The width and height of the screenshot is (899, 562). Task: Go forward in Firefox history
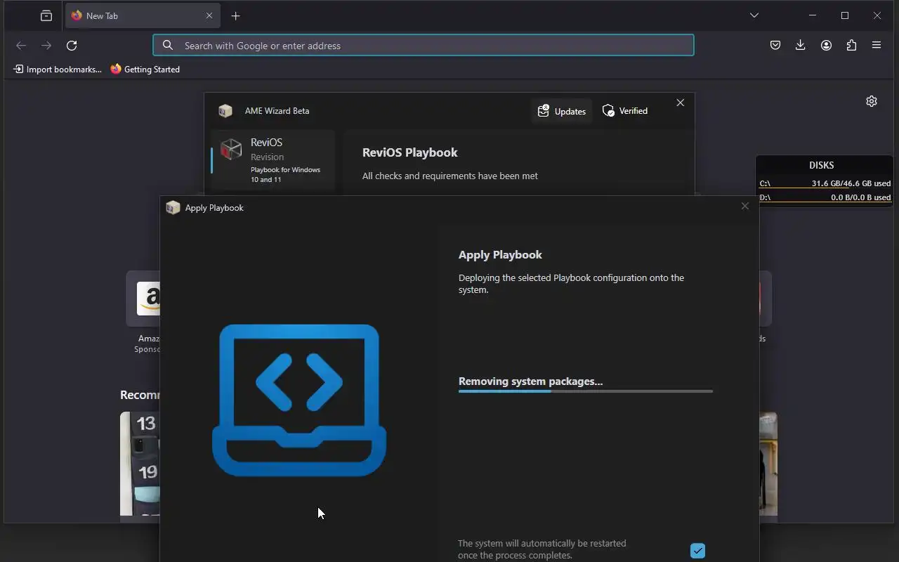46,46
